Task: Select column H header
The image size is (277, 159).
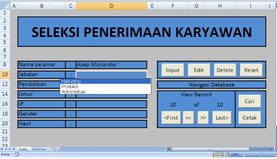Action: click(220, 6)
